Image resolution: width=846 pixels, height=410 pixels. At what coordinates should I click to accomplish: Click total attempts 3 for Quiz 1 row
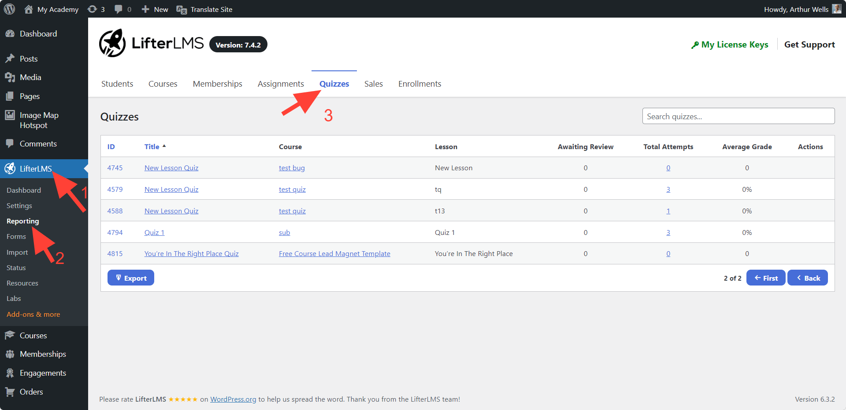(668, 232)
